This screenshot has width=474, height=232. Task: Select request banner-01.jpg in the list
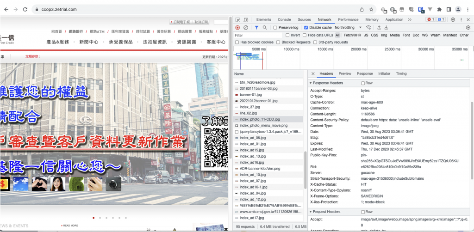coord(268,95)
